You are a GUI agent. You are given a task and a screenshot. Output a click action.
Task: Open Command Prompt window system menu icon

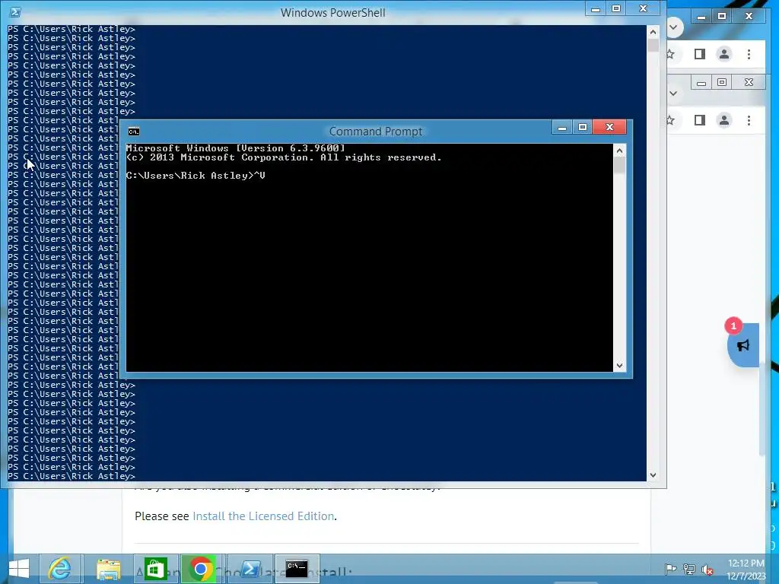click(134, 132)
